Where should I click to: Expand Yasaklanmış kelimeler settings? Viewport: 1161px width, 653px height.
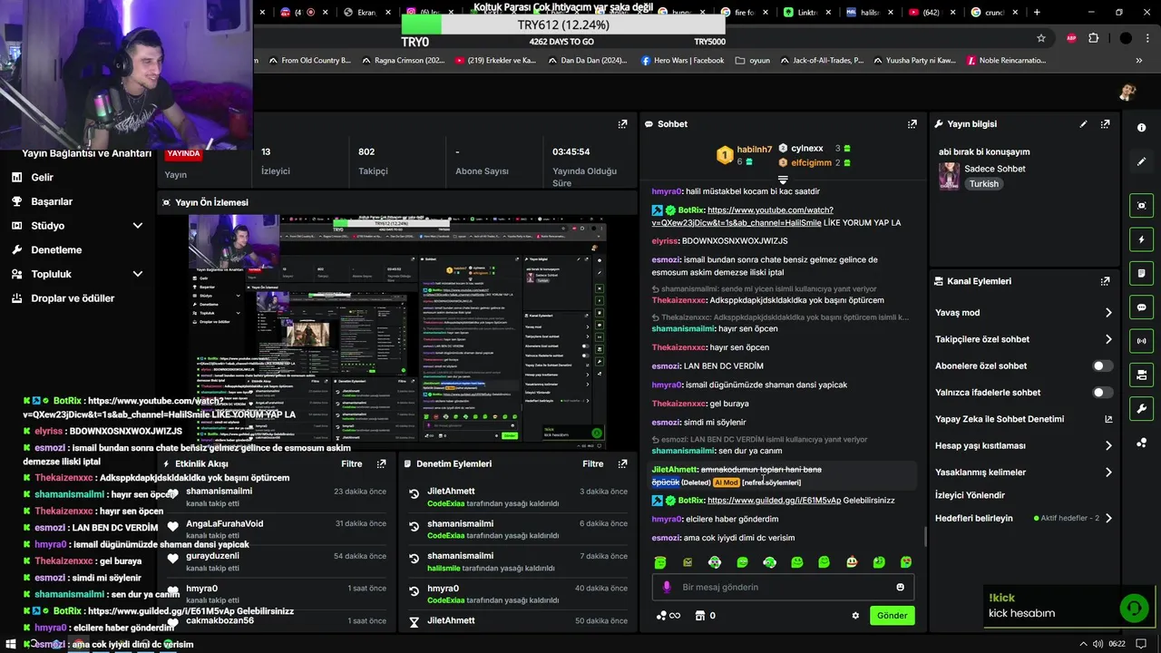pyautogui.click(x=1108, y=473)
